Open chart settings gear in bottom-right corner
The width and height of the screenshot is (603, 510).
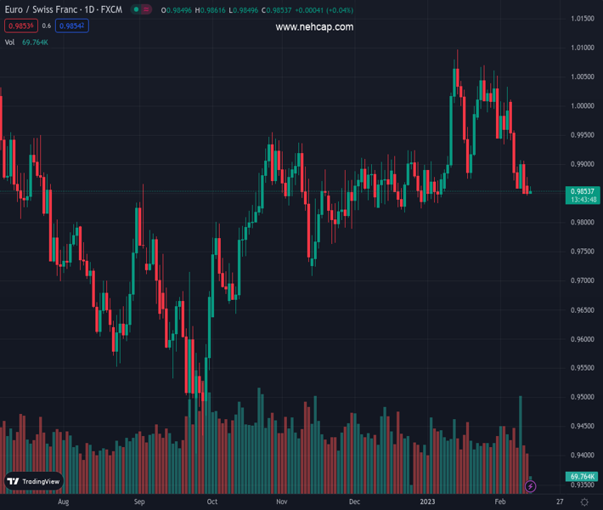[x=584, y=502]
